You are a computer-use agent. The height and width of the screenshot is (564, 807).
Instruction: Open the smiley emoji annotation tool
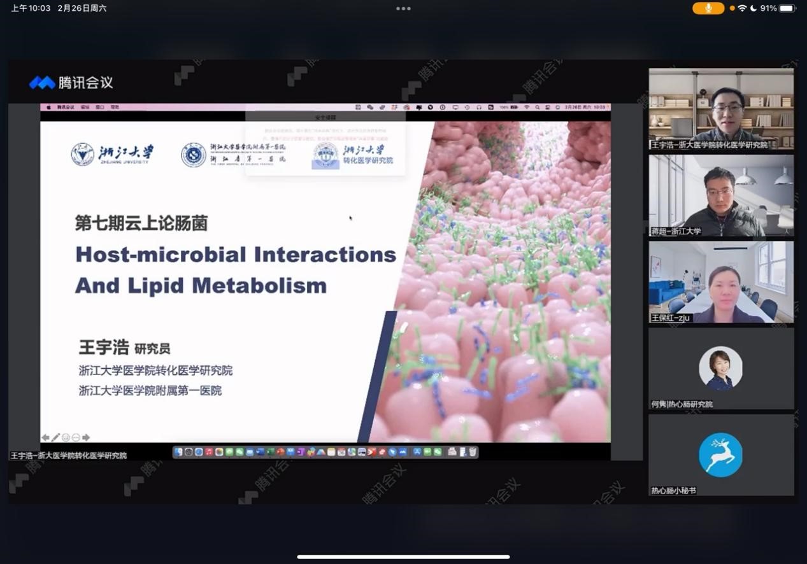(65, 437)
